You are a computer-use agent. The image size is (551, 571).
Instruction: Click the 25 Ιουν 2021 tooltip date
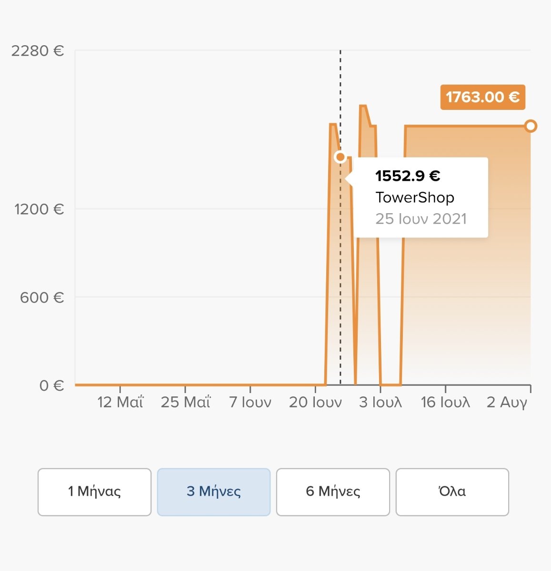pos(421,219)
